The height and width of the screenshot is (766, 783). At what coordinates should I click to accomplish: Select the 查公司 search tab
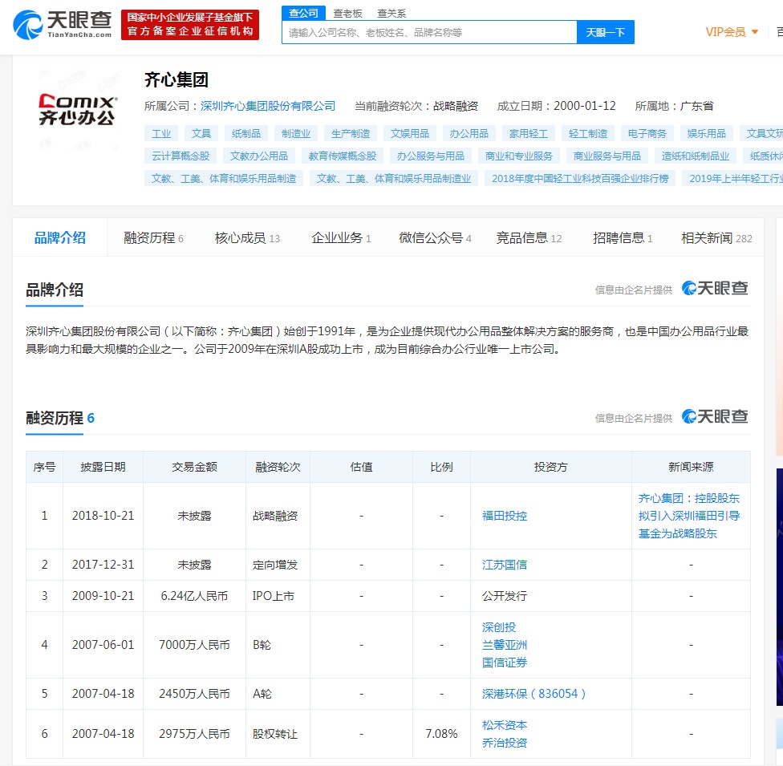(x=303, y=13)
